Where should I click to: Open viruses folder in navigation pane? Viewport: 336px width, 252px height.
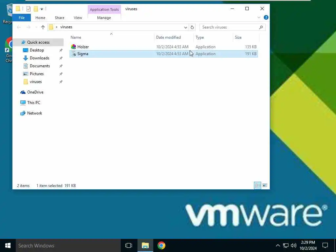(35, 82)
